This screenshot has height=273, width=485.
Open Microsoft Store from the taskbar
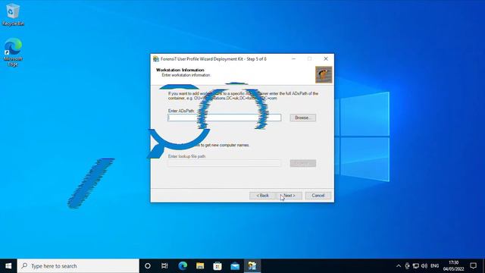click(x=217, y=266)
